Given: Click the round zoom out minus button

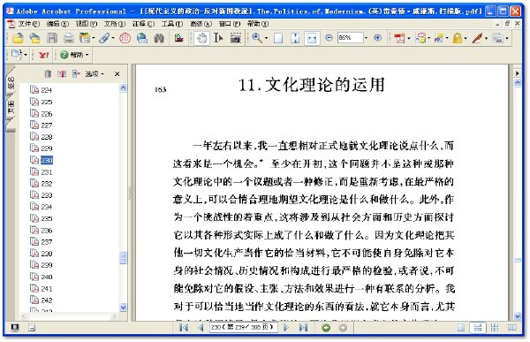Looking at the screenshot, I should [329, 38].
